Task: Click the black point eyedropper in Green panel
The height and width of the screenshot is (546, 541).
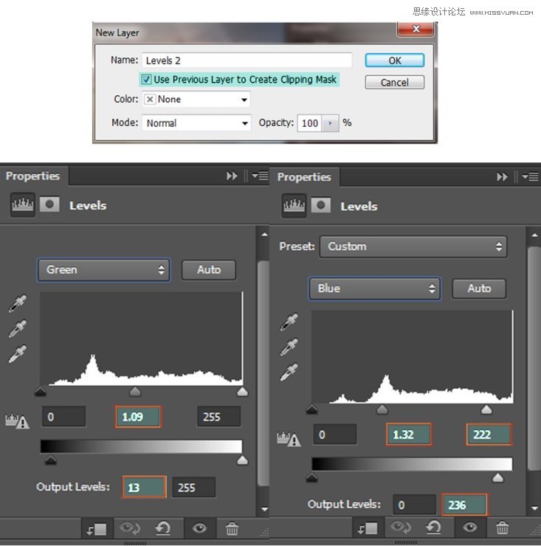Action: pyautogui.click(x=17, y=304)
